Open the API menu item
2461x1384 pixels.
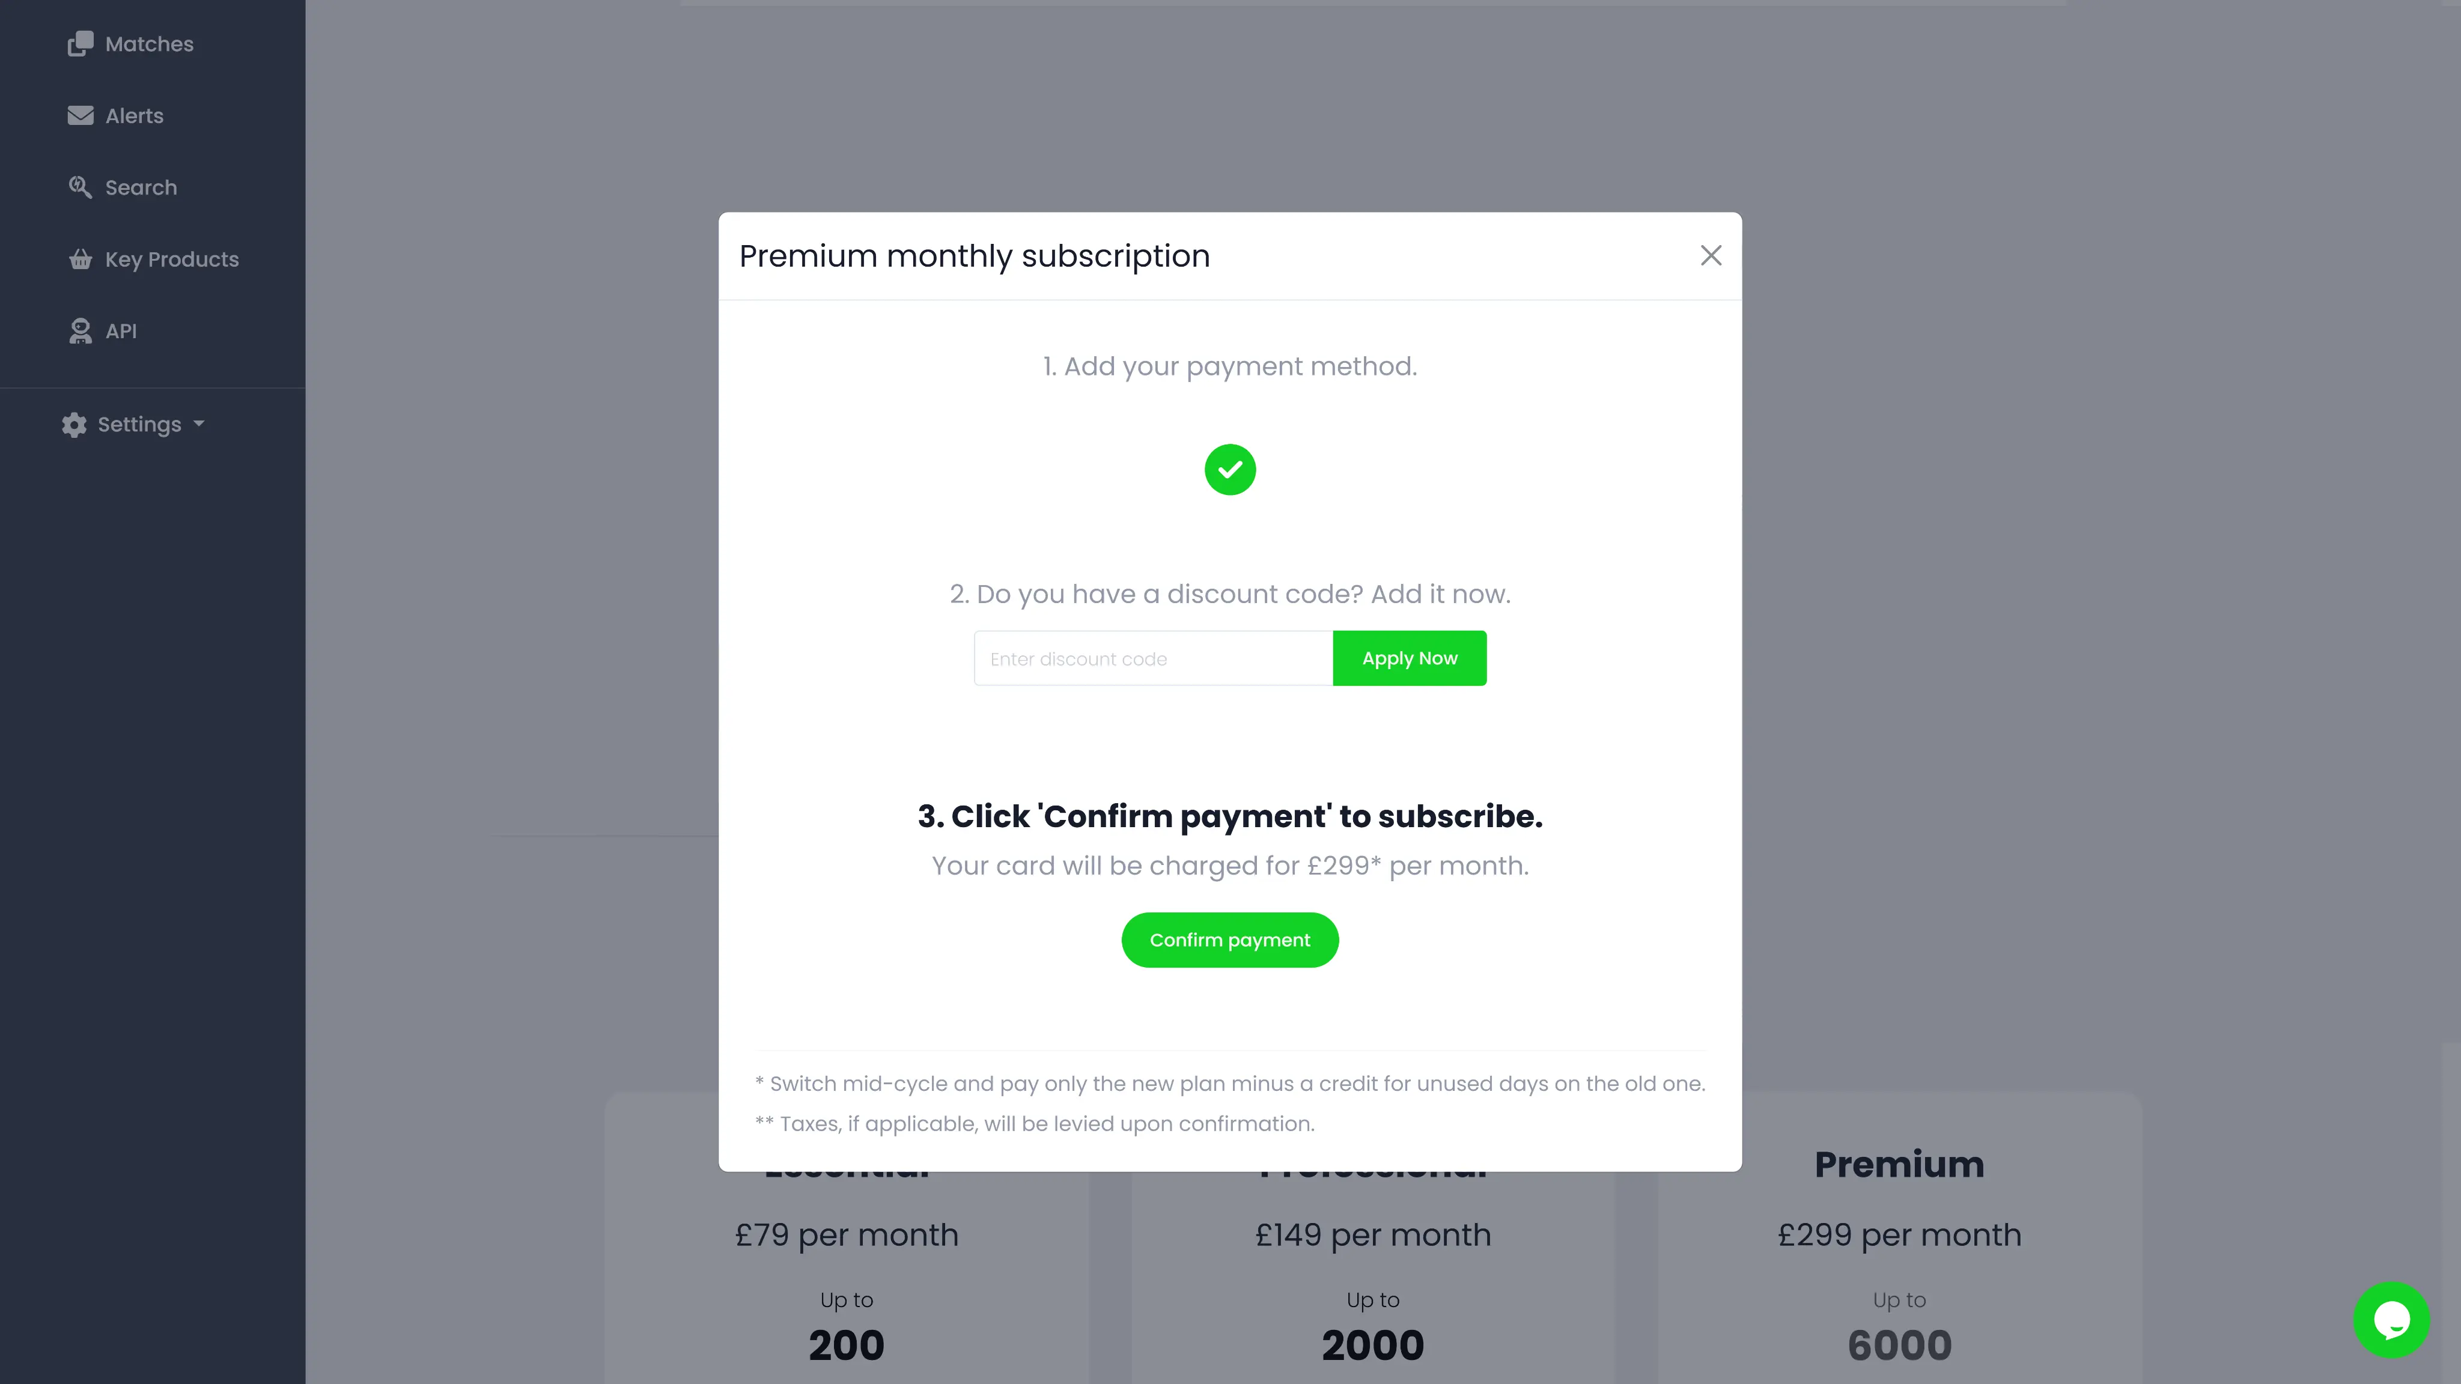120,330
